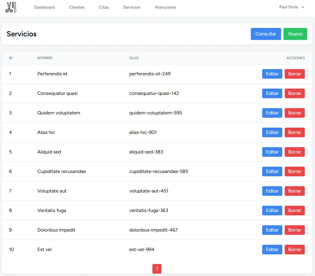
Task: Create a service with the Nuevo button
Action: (295, 34)
